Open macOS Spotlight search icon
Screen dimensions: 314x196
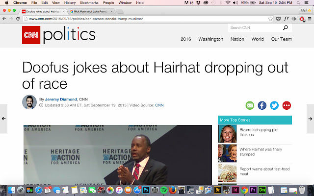[x=298, y=2]
